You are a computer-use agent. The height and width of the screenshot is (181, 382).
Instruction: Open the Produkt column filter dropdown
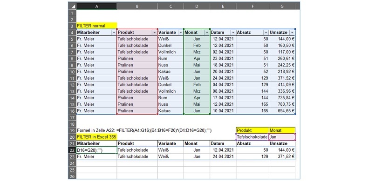[154, 32]
